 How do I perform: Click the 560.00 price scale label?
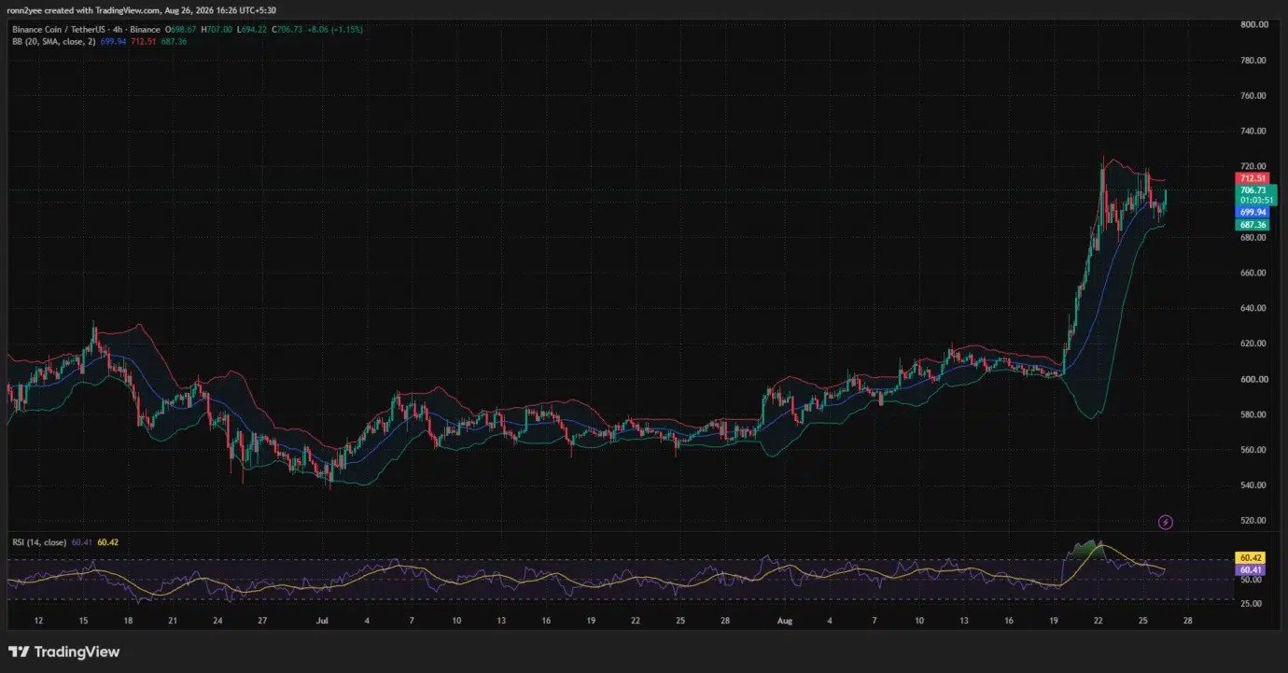click(x=1253, y=450)
